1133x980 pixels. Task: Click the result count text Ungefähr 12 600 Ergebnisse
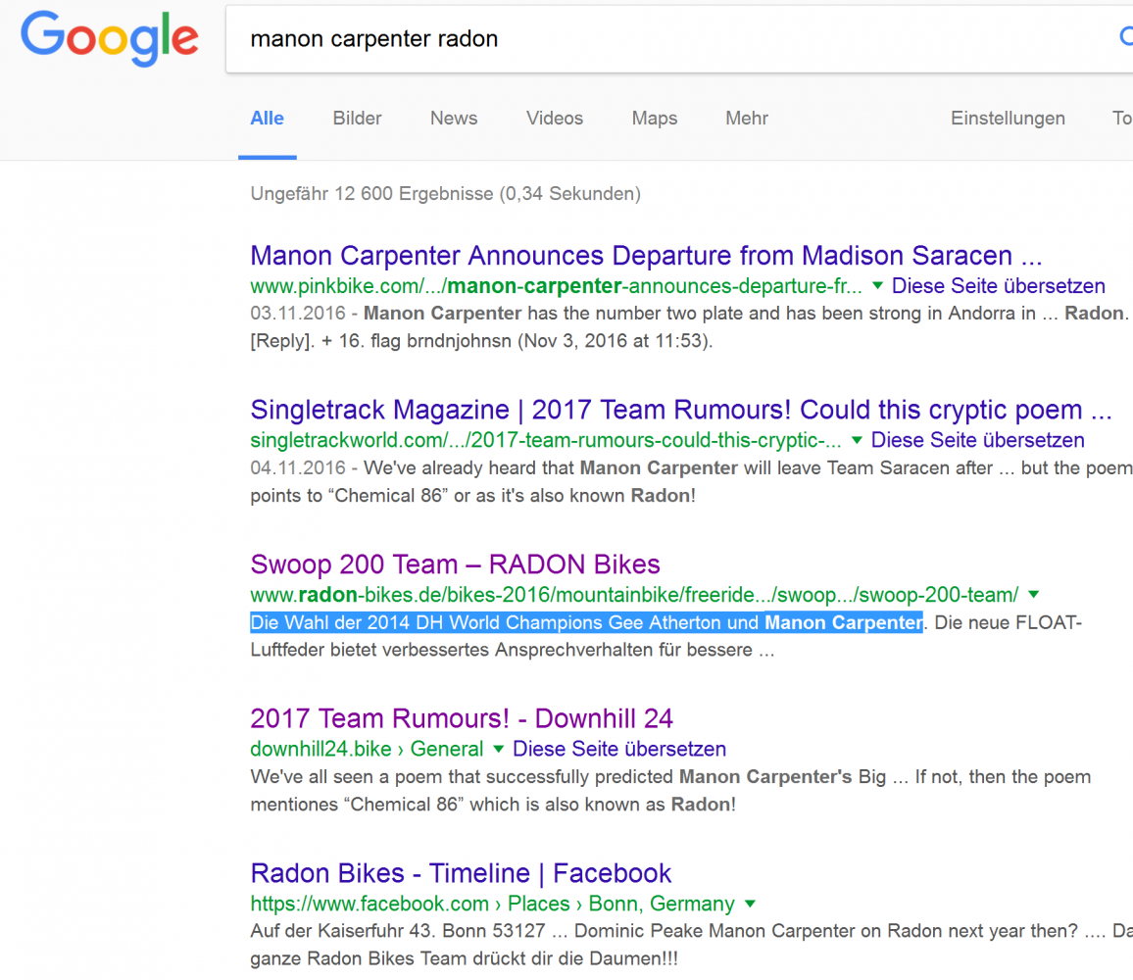coord(445,194)
